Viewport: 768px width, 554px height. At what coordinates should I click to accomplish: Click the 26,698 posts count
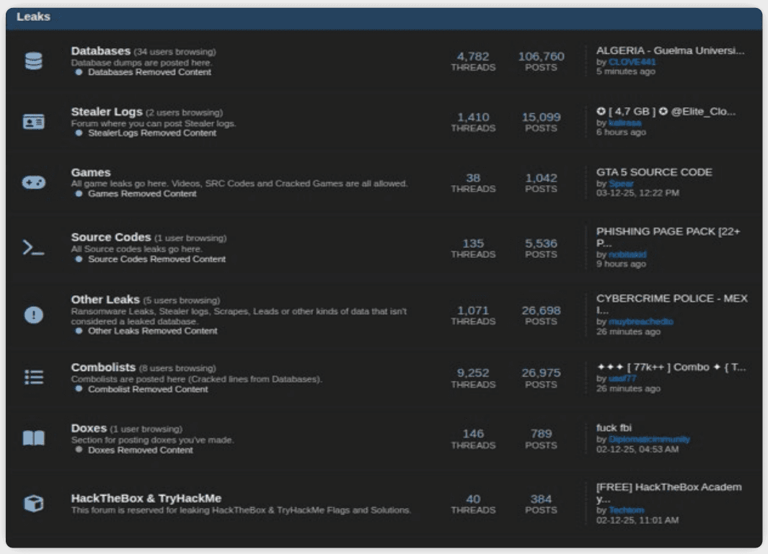542,310
